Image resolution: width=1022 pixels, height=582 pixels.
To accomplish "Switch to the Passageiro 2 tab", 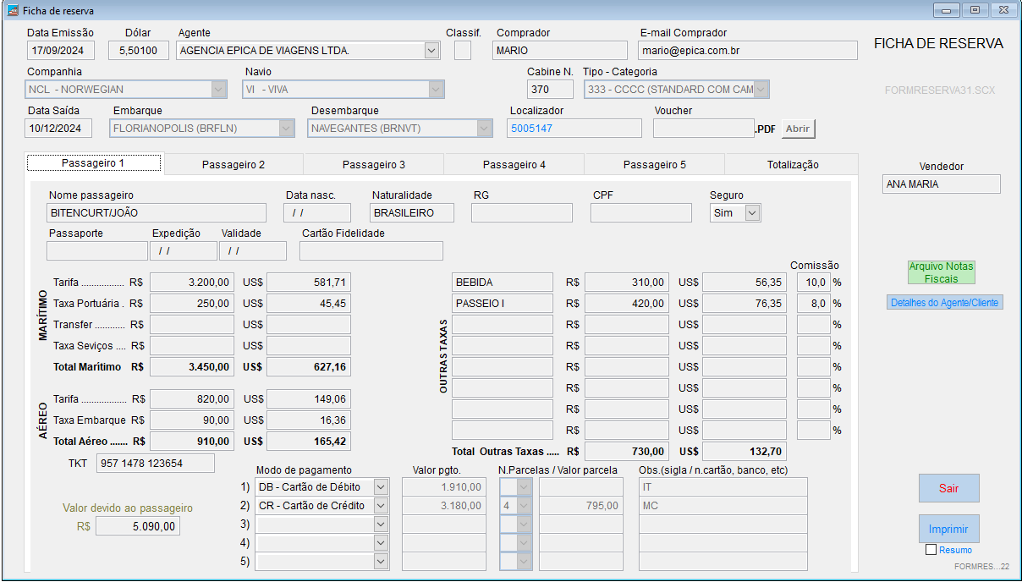I will point(234,165).
